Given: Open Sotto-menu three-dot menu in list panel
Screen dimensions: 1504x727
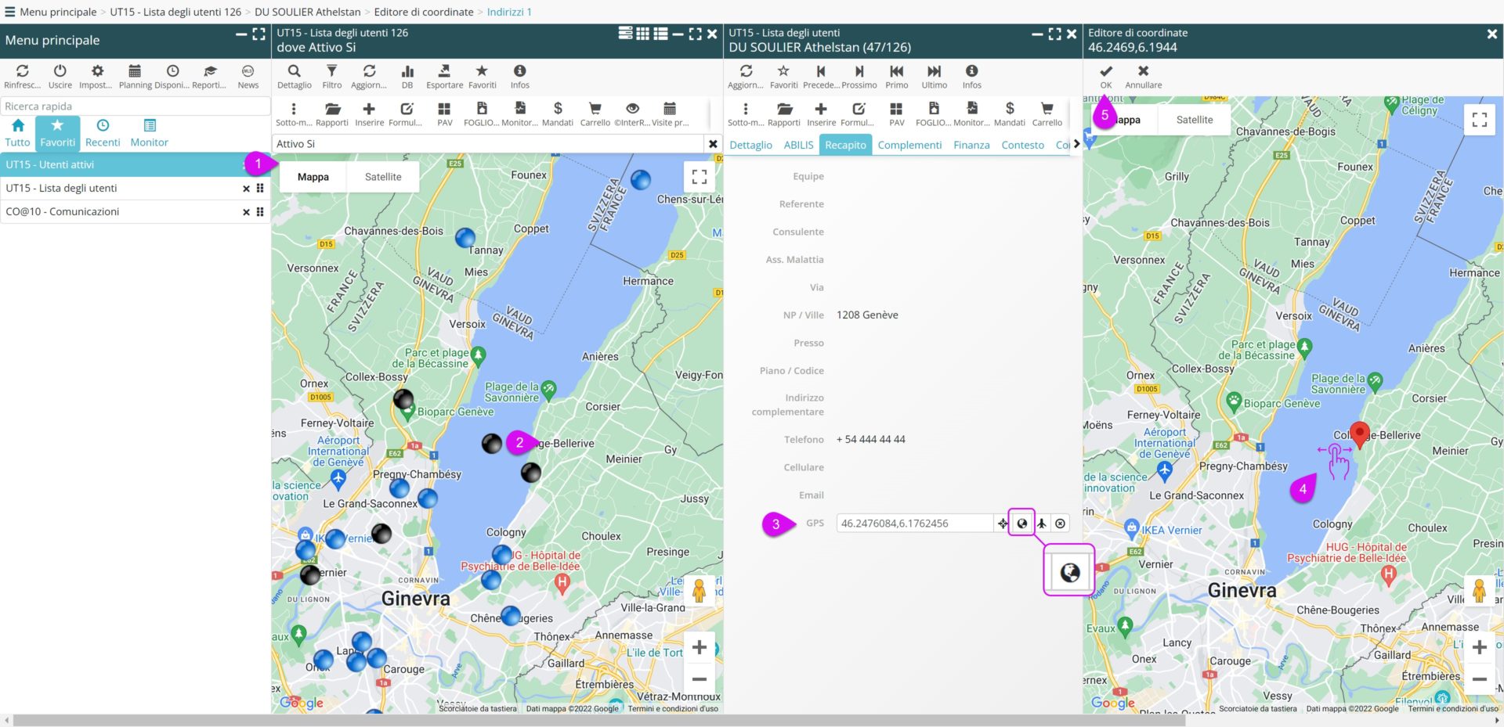Looking at the screenshot, I should point(294,110).
